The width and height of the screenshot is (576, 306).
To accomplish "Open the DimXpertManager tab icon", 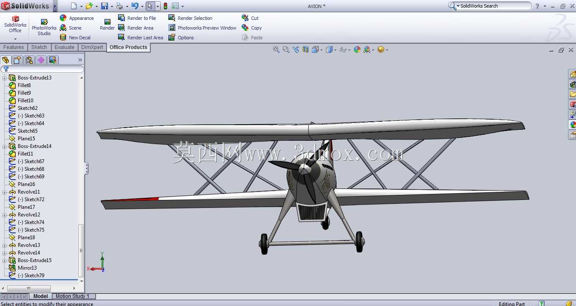I will [41, 60].
